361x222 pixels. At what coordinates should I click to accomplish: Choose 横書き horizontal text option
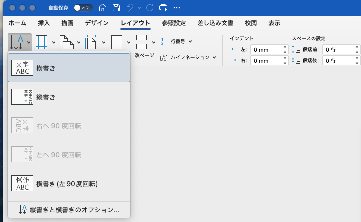[x=69, y=68]
